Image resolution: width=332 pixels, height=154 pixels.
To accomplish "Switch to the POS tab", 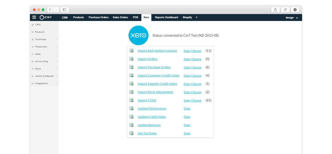I will pos(135,17).
